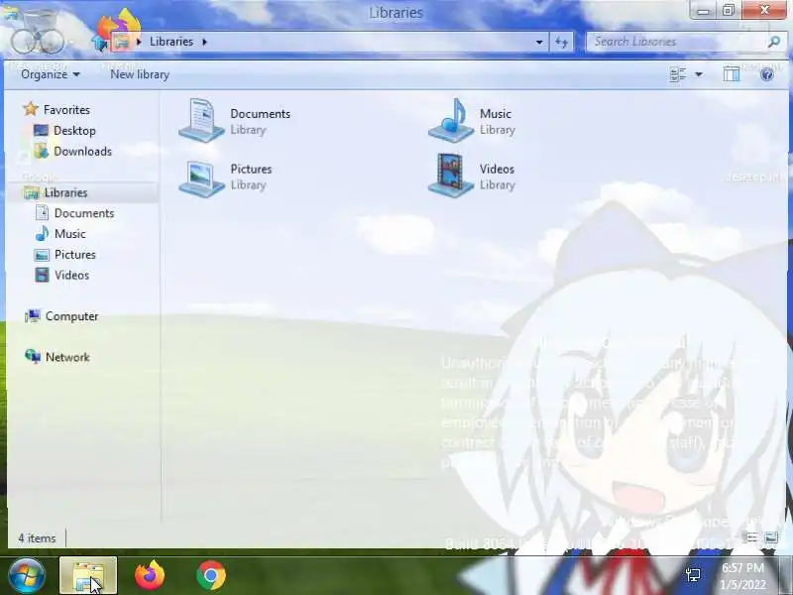Image resolution: width=793 pixels, height=595 pixels.
Task: Select Documents under Libraries tree
Action: tap(74, 213)
